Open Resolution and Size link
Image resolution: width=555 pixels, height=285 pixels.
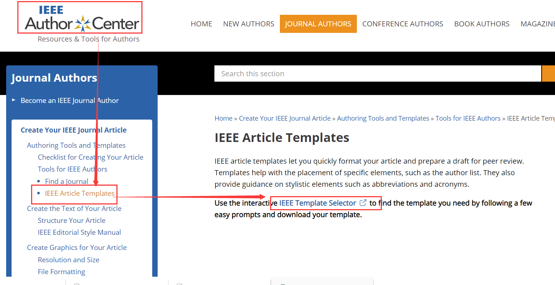pyautogui.click(x=69, y=260)
